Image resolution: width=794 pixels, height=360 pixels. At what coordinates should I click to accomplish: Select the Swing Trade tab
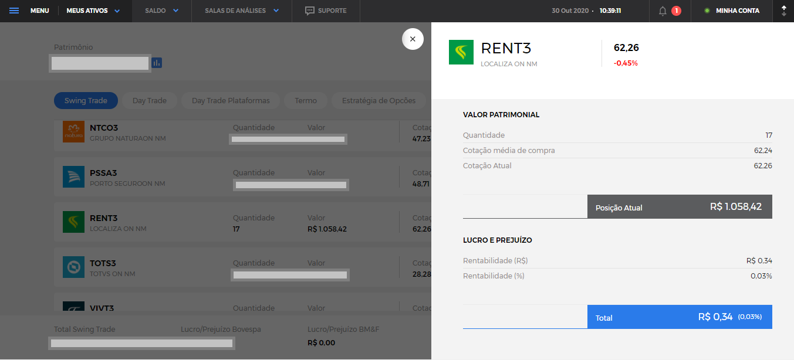tap(86, 101)
